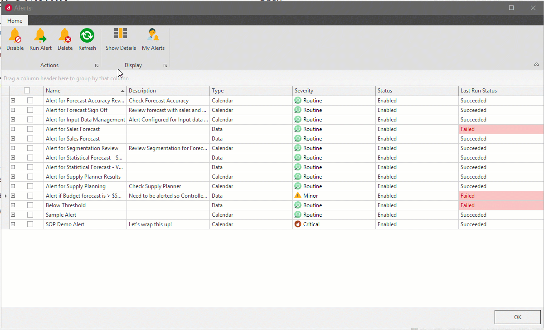Check the box for Alert for Input Data Management
Image resolution: width=544 pixels, height=330 pixels.
[x=30, y=120]
